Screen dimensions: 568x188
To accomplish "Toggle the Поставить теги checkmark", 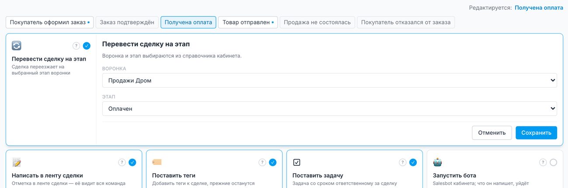I will [273, 162].
